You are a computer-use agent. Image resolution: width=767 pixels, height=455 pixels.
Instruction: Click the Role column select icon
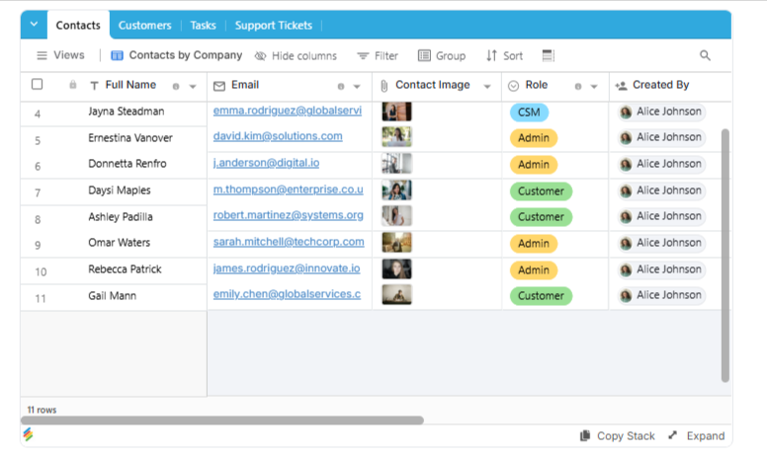513,87
